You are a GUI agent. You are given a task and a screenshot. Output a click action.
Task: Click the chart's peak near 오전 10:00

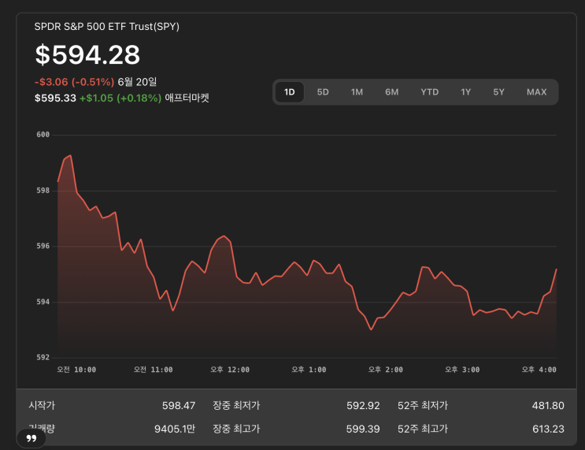(71, 155)
